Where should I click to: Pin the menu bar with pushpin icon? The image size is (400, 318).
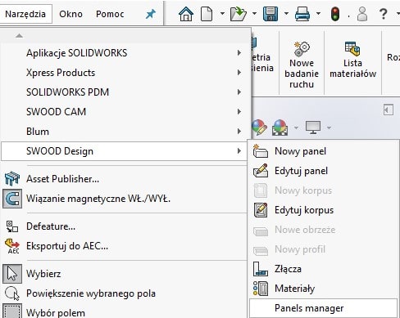point(151,14)
